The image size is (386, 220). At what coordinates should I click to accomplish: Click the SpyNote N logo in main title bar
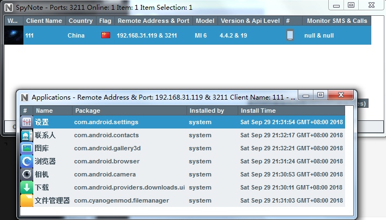9,8
